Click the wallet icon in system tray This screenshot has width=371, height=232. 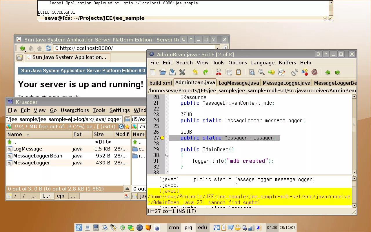[238, 228]
